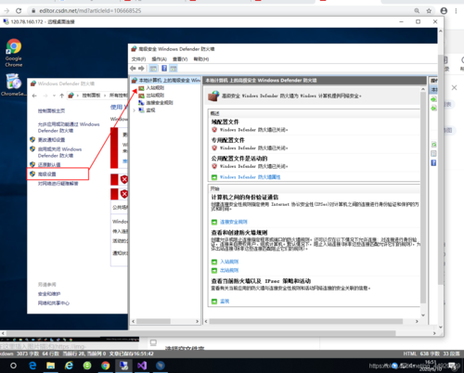Click import policy icon in actions pane
This screenshot has height=373, width=464.
point(433,99)
